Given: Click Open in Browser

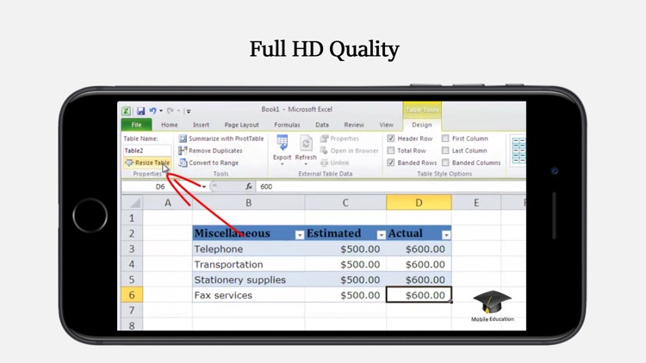Looking at the screenshot, I should pos(349,151).
